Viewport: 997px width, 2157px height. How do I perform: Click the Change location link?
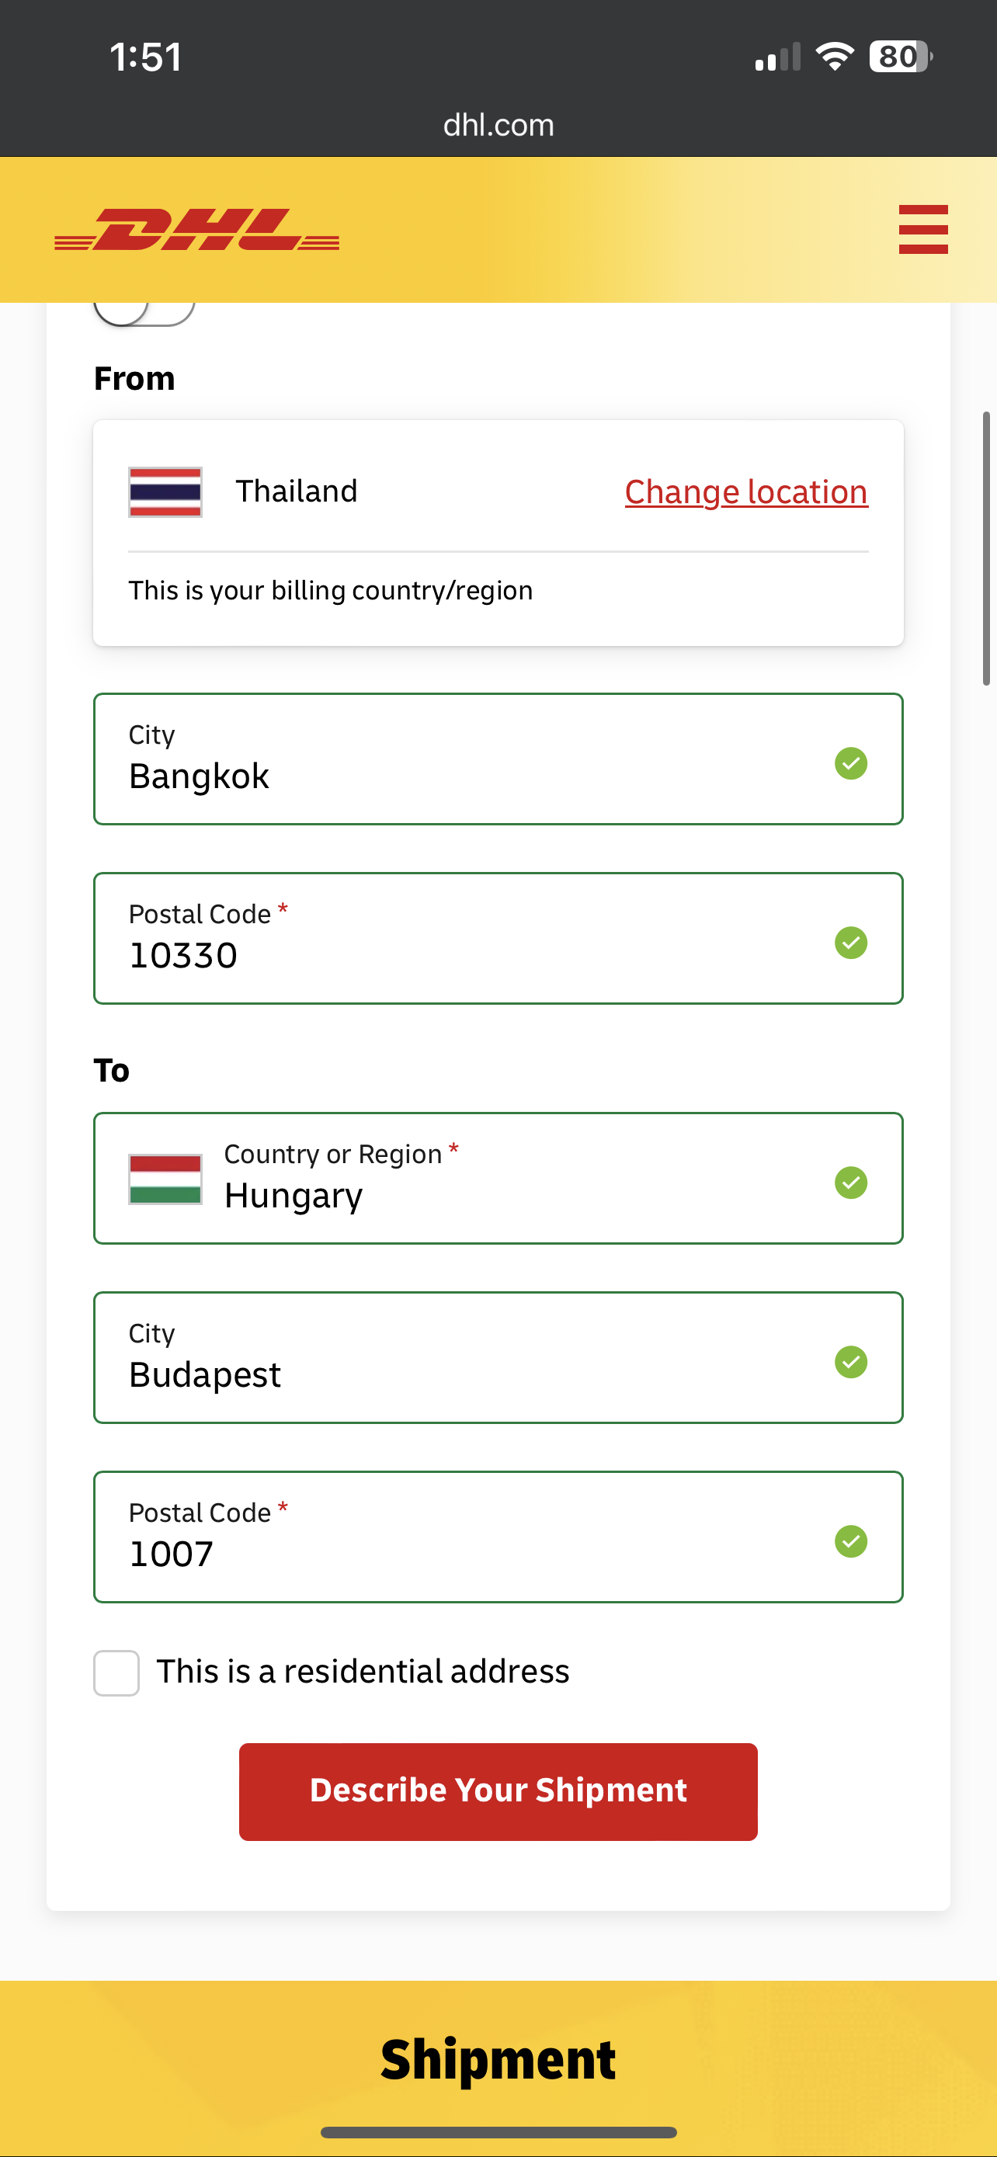(x=745, y=491)
